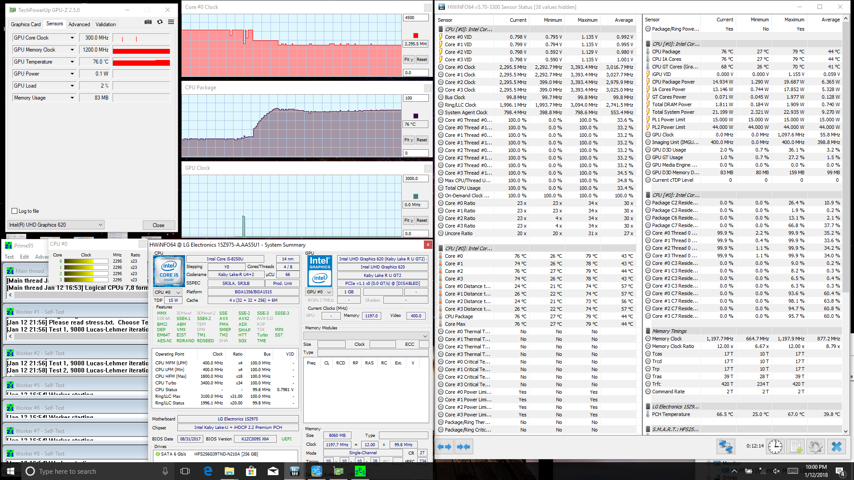Close the HWiNFO System Summary window
Viewport: 854px width, 480px height.
(x=428, y=245)
